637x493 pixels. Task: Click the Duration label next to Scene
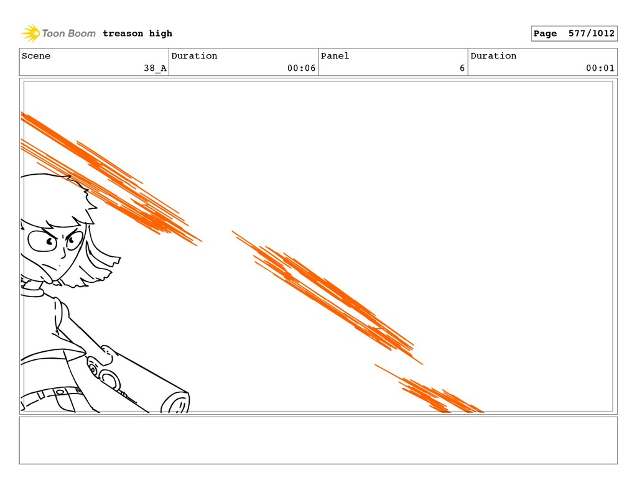pyautogui.click(x=194, y=55)
